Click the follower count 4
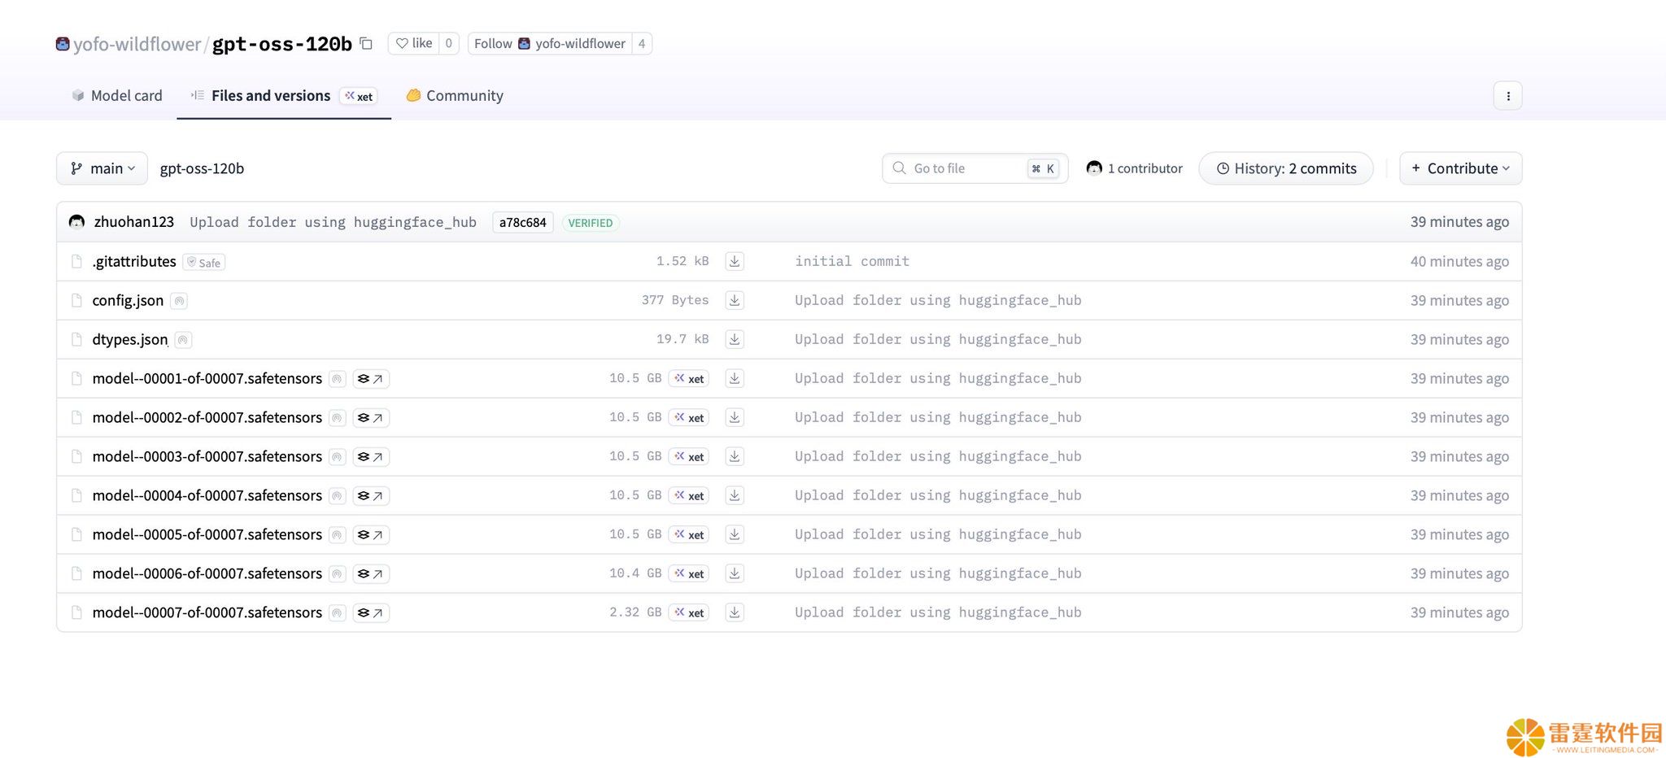The image size is (1666, 758). [642, 43]
